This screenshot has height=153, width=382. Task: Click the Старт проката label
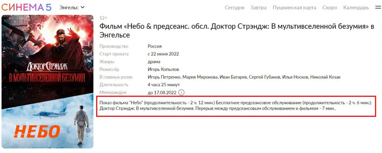[114, 54]
